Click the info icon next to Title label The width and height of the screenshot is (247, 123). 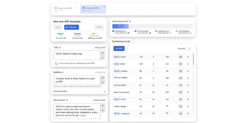pos(60,48)
